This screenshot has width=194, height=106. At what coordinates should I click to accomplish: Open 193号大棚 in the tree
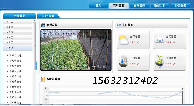[16, 66]
